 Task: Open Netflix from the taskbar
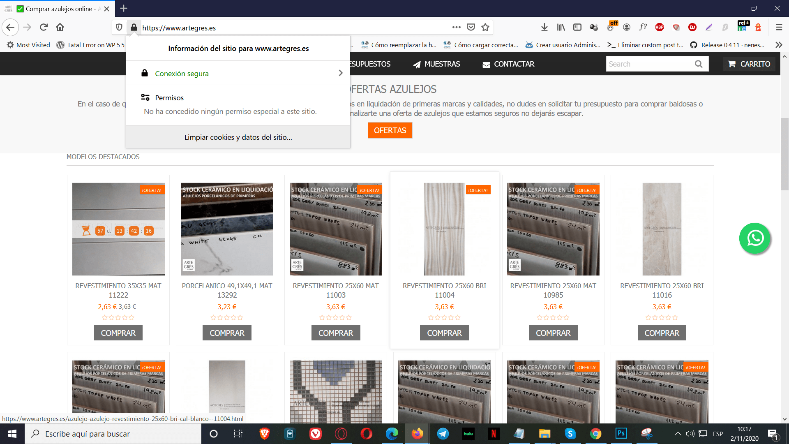[x=494, y=434]
